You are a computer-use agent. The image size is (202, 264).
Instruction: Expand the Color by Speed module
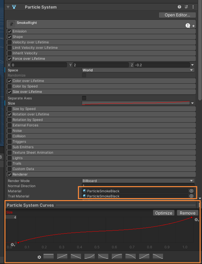101,86
